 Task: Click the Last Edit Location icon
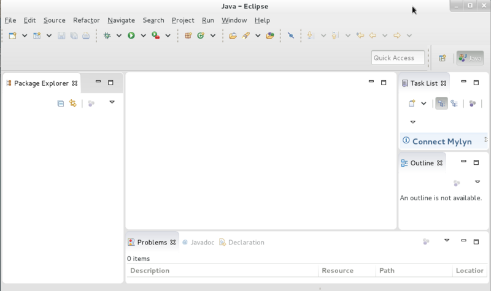coord(360,36)
